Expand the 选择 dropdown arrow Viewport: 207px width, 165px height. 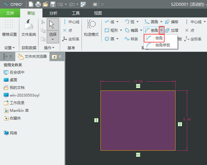pyautogui.click(x=53, y=39)
